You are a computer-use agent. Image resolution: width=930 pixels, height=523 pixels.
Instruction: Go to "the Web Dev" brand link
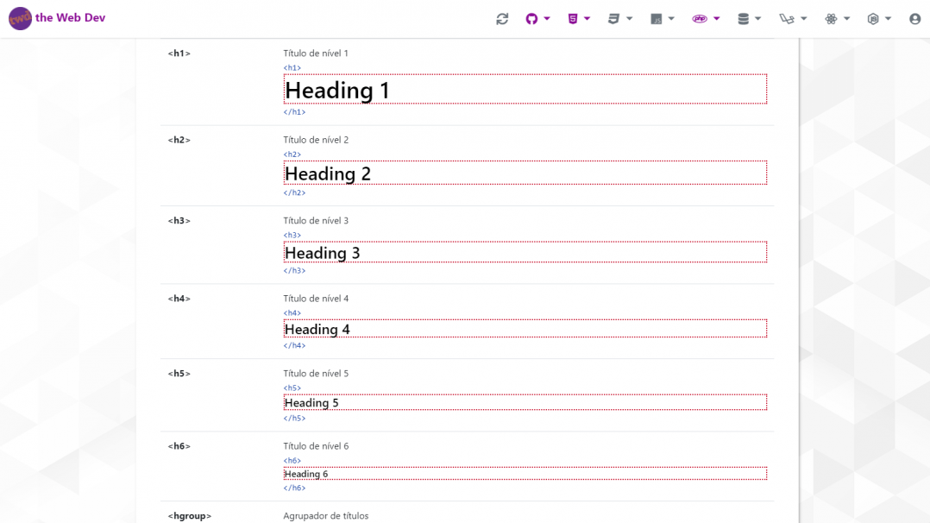tap(70, 18)
